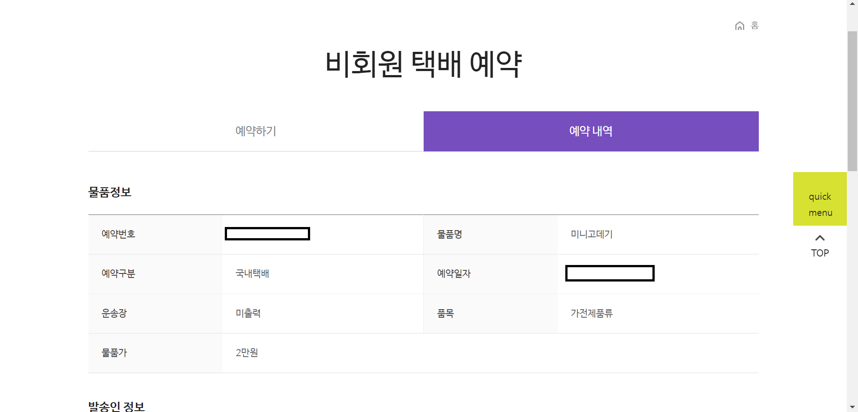858x412 pixels.
Task: Click the 홈 link beside the house icon
Action: pyautogui.click(x=754, y=25)
